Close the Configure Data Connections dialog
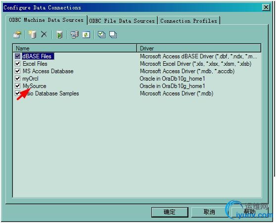Viewport: 276px width, 223px height. (x=266, y=7)
